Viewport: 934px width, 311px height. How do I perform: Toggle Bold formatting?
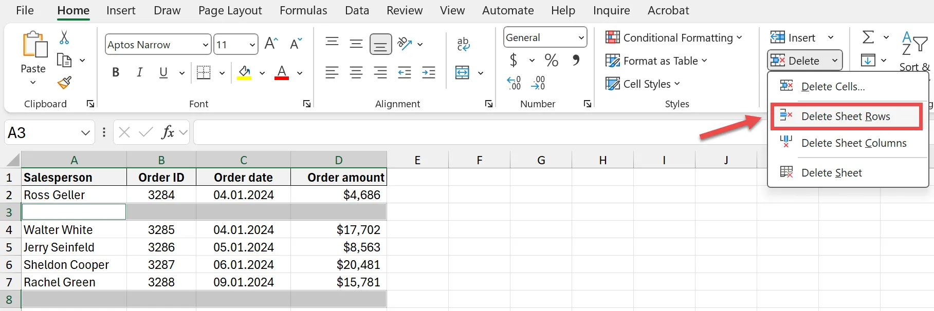[116, 73]
